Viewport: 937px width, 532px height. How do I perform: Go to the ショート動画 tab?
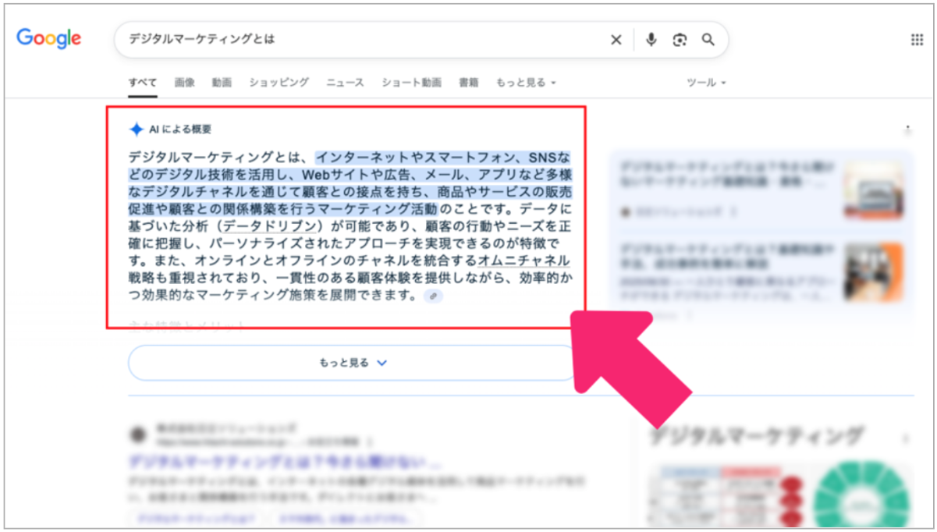411,82
